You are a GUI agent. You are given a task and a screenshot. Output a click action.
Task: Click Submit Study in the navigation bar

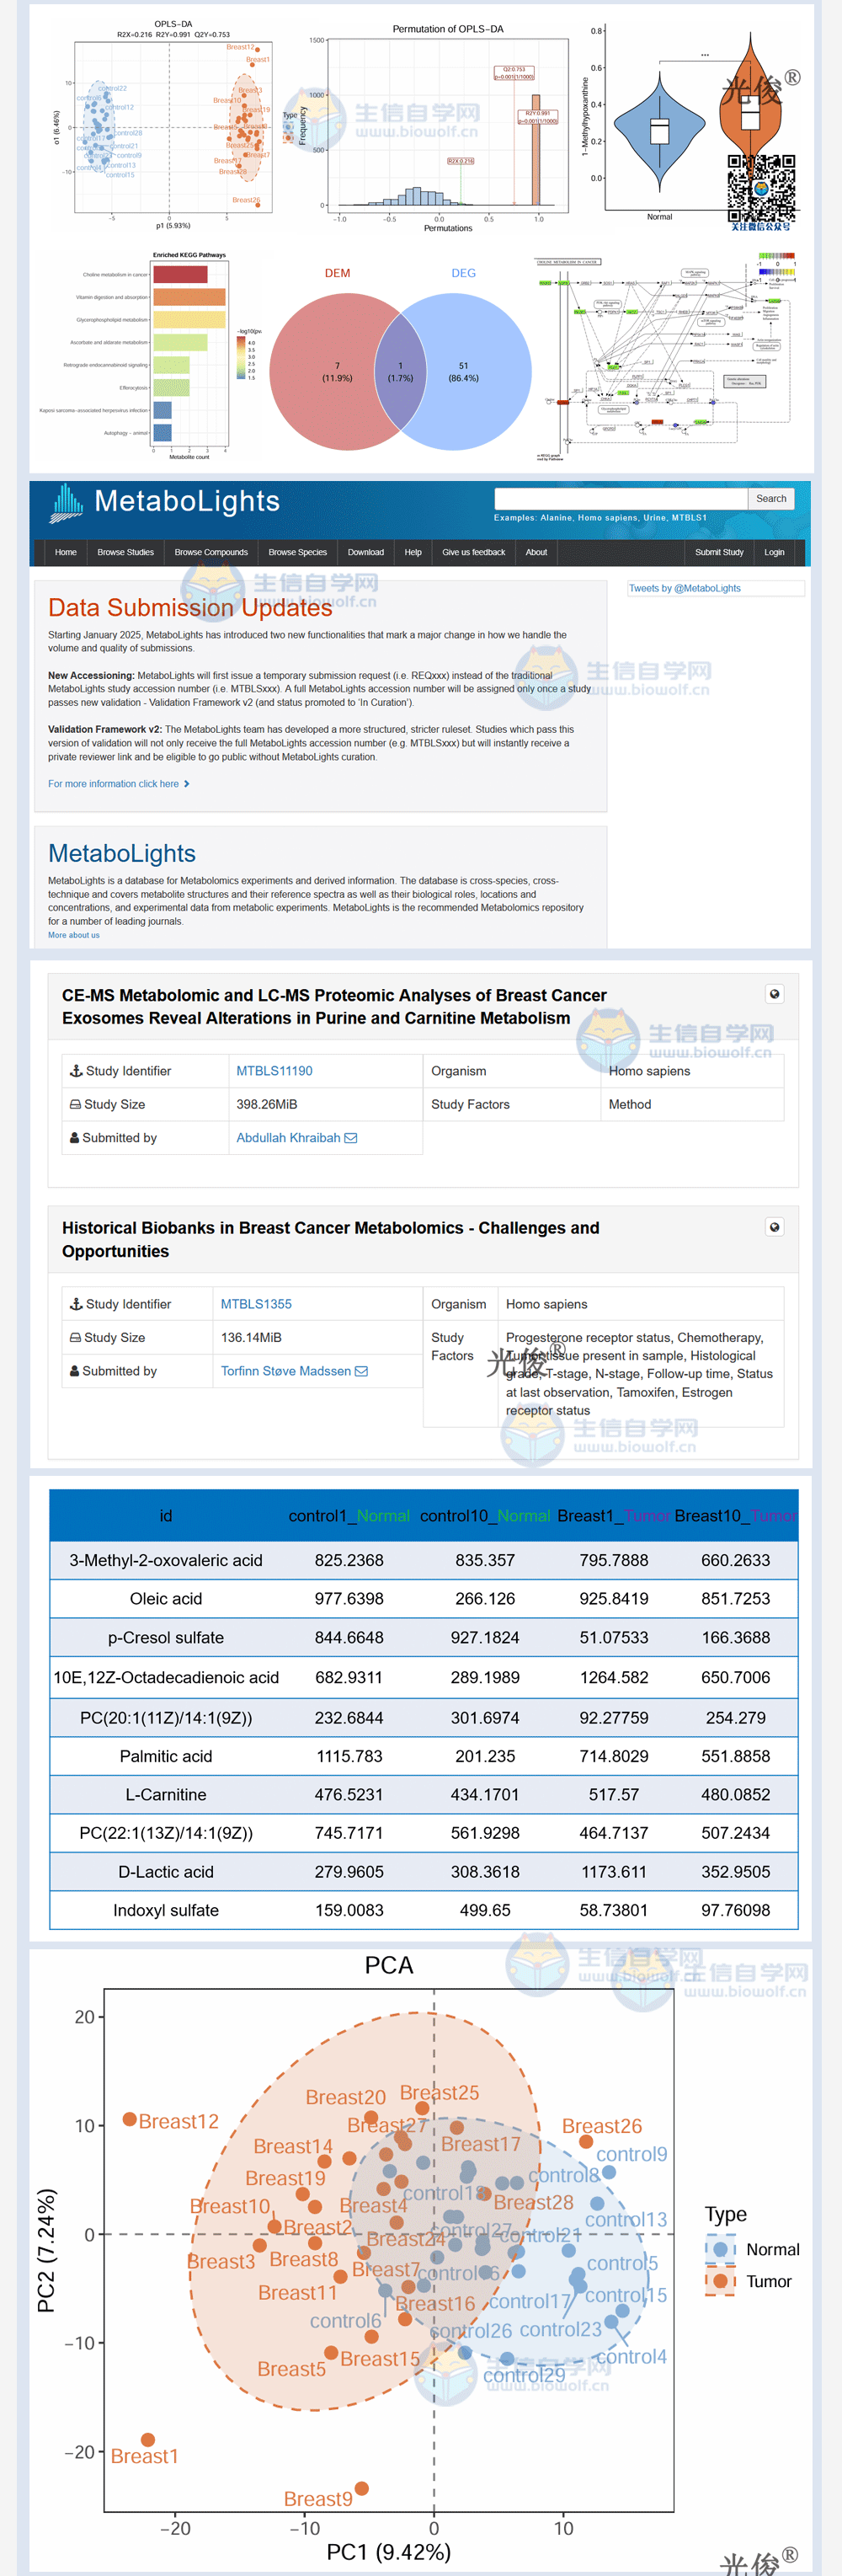719,552
